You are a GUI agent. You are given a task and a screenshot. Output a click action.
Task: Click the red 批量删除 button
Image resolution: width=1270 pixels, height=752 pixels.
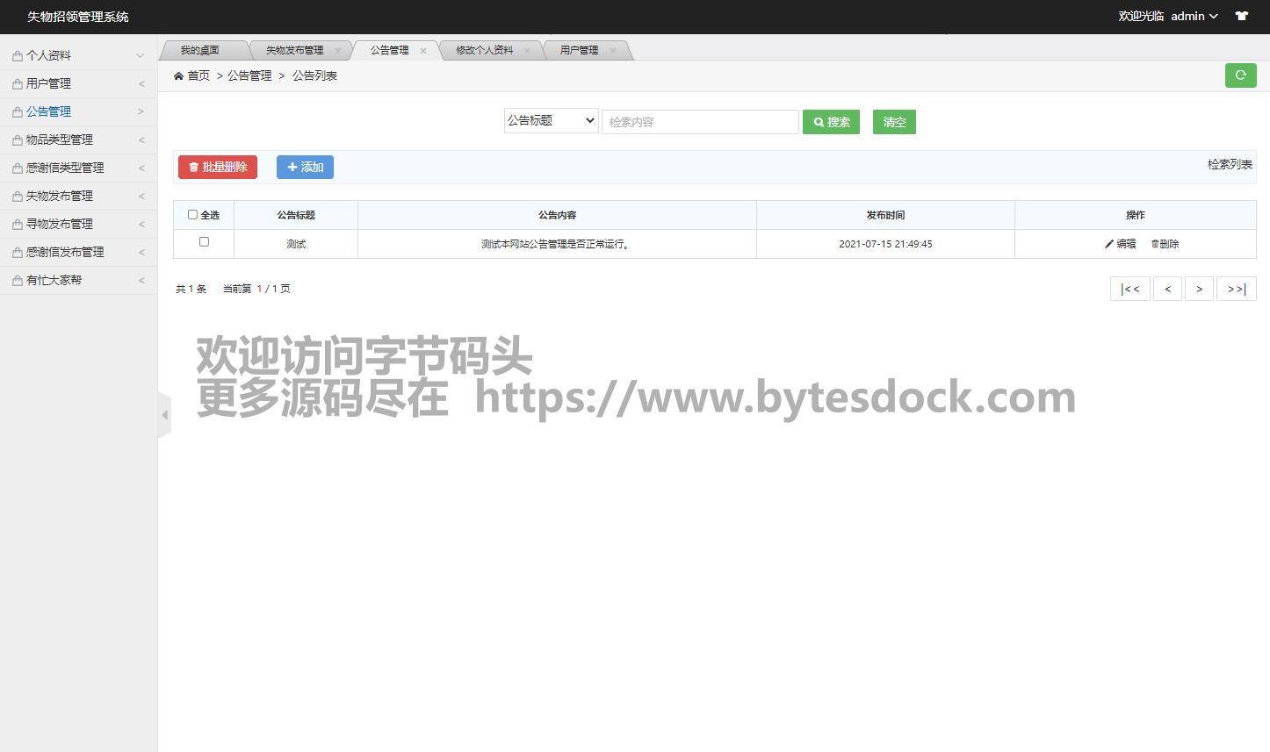[x=218, y=167]
